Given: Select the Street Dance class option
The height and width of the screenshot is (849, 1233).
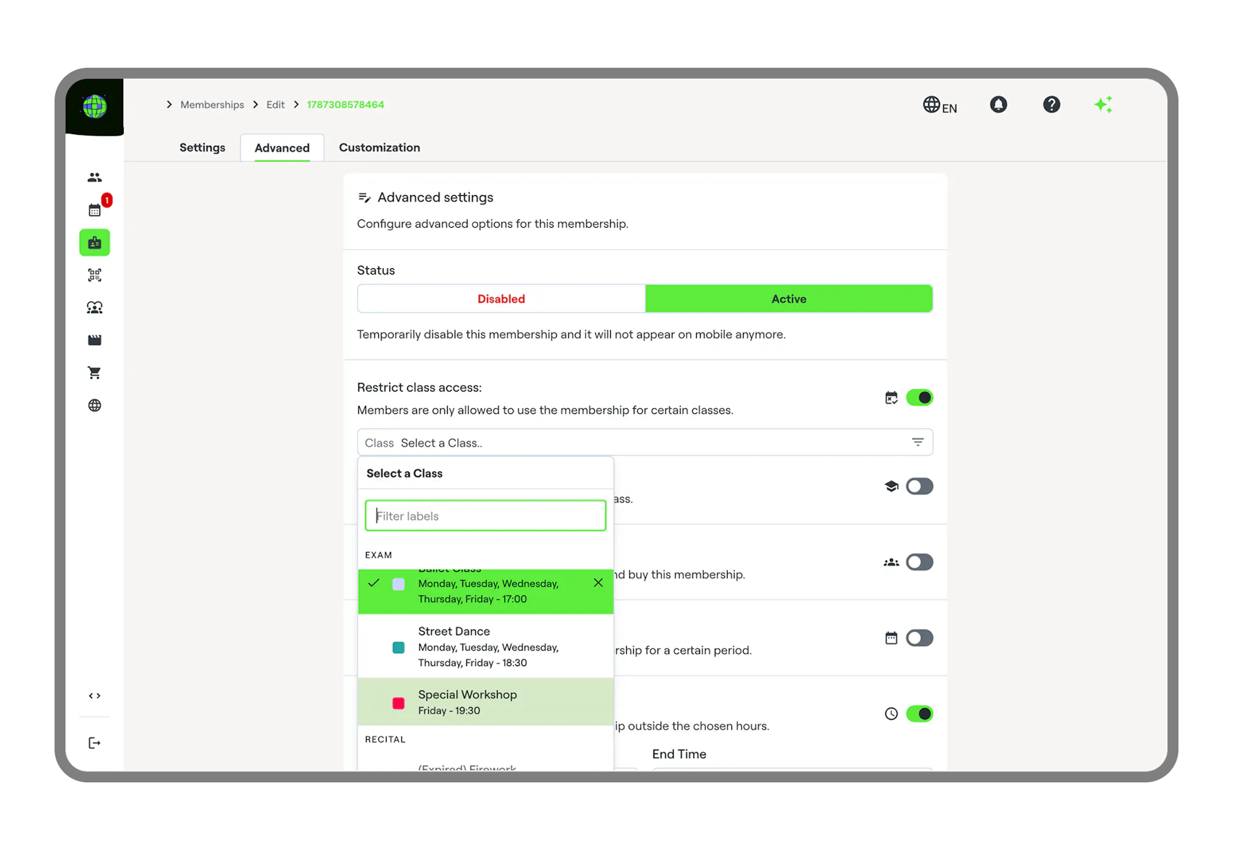Looking at the screenshot, I should point(485,646).
